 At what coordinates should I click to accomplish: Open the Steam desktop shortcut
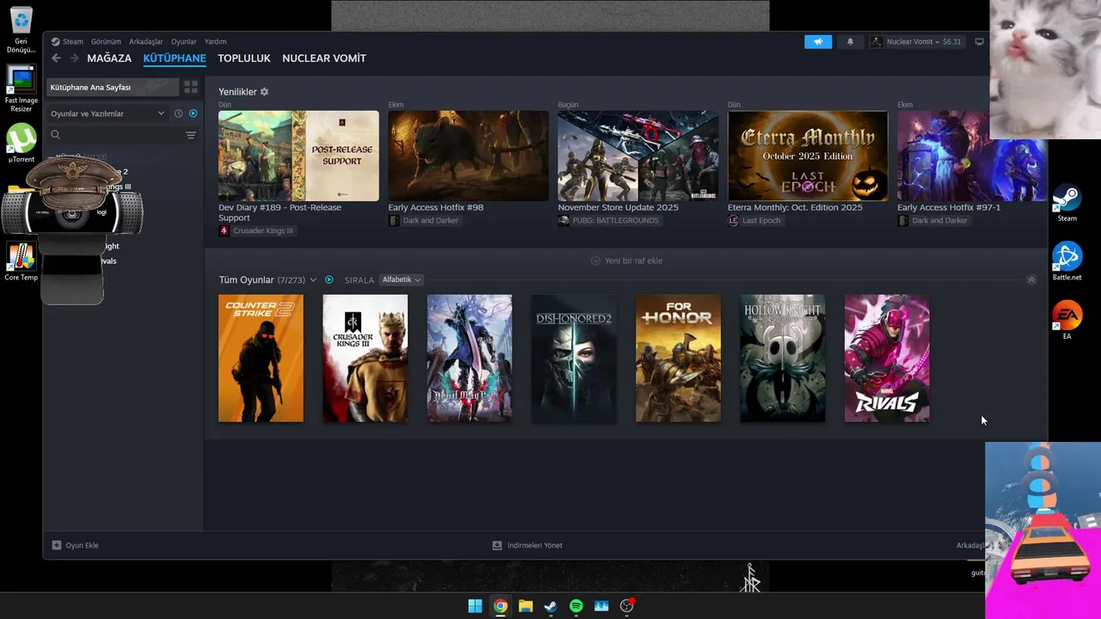1067,203
